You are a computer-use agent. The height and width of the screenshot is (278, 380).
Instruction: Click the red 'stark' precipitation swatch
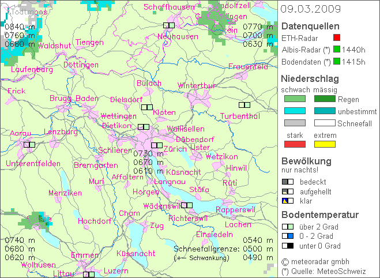(295, 144)
